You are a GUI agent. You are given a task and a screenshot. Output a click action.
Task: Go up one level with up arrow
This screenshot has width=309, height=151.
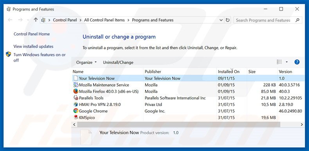pyautogui.click(x=36, y=20)
